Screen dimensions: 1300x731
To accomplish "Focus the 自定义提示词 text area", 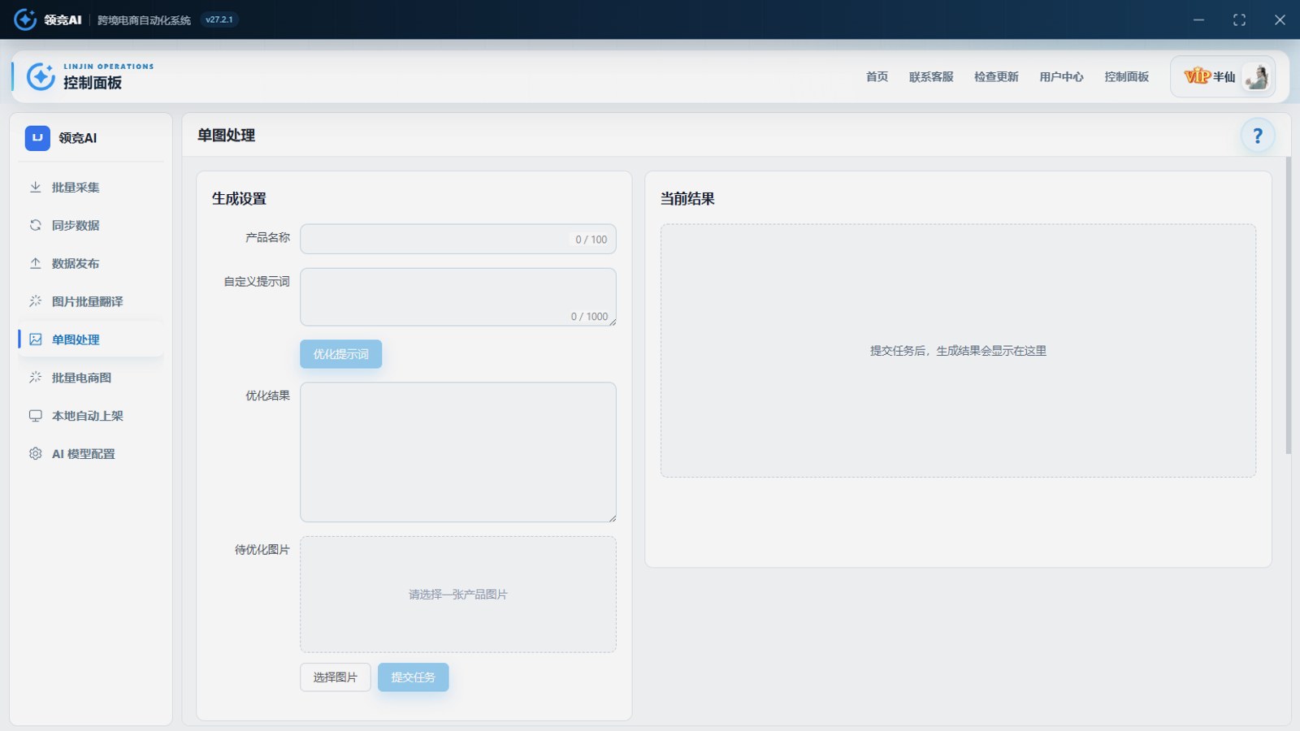I will coord(458,297).
